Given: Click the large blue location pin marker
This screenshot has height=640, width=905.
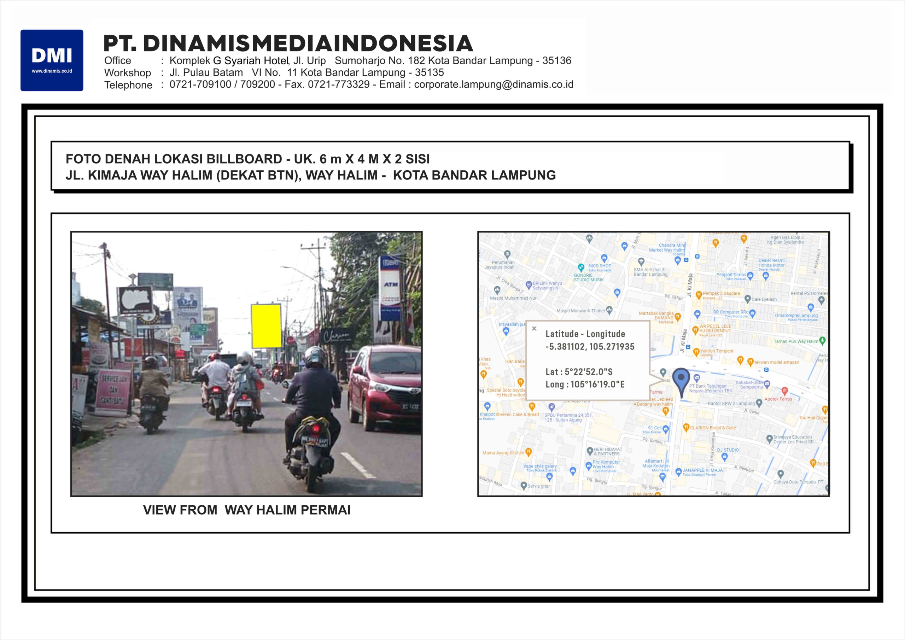Looking at the screenshot, I should pos(681,383).
